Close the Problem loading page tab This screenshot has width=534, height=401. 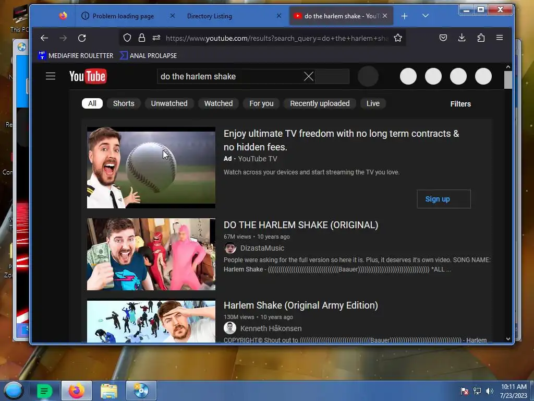(173, 16)
